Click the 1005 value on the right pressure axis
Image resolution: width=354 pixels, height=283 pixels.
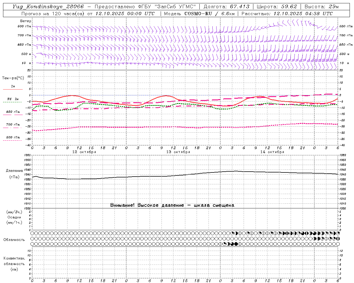(x=342, y=208)
